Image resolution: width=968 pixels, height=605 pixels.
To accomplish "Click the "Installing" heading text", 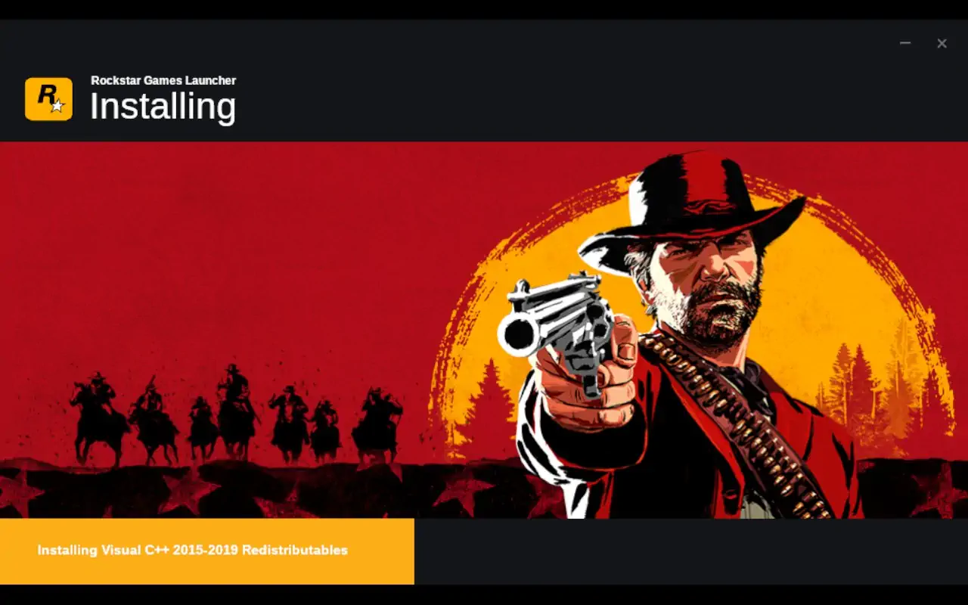I will 163,107.
